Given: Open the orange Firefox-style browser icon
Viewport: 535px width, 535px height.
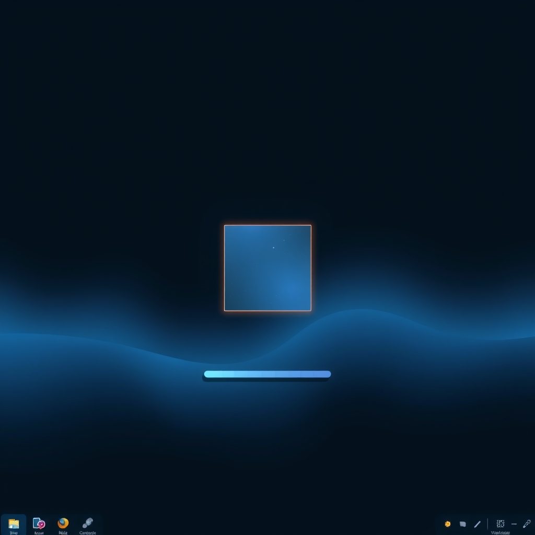Looking at the screenshot, I should pos(63,523).
